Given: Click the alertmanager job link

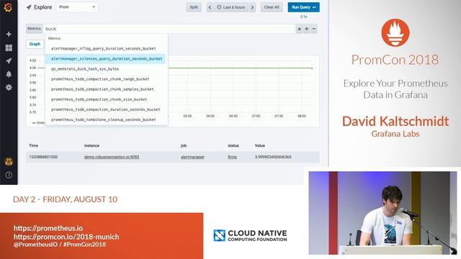Looking at the screenshot, I should click(192, 157).
